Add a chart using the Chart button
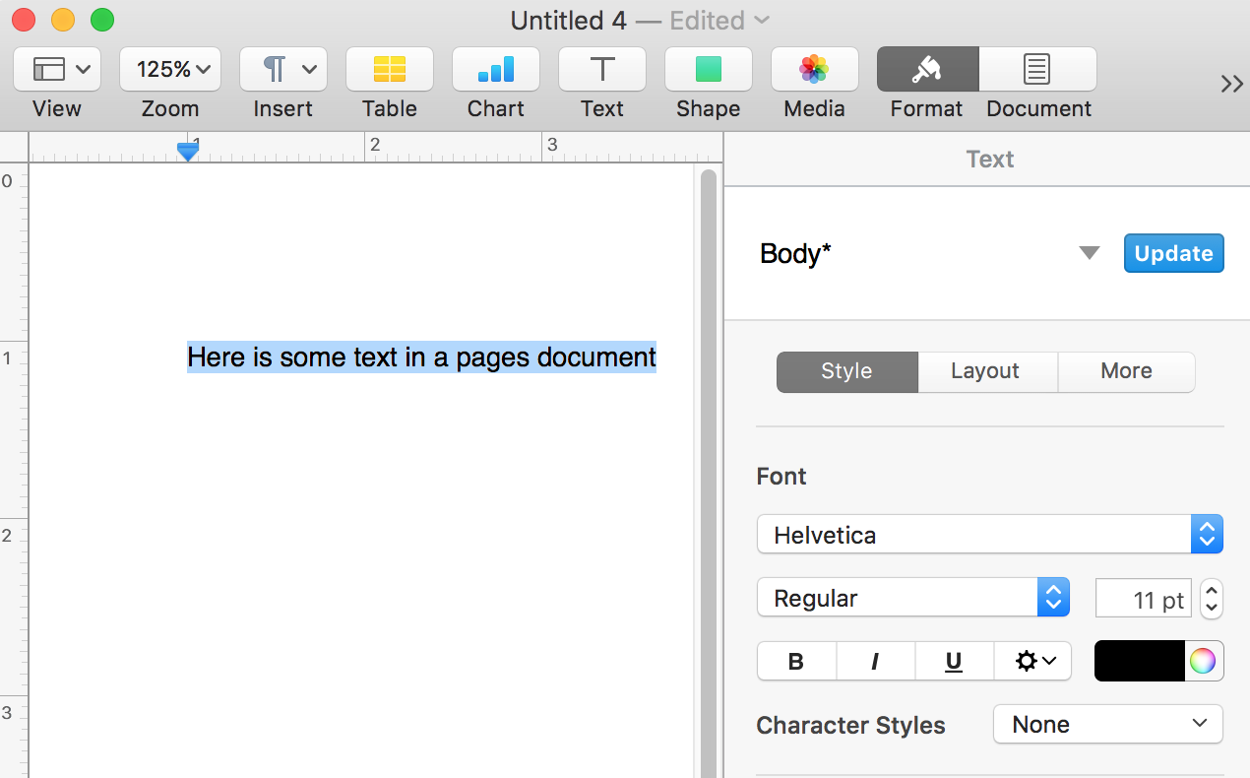The width and height of the screenshot is (1250, 778). tap(496, 69)
